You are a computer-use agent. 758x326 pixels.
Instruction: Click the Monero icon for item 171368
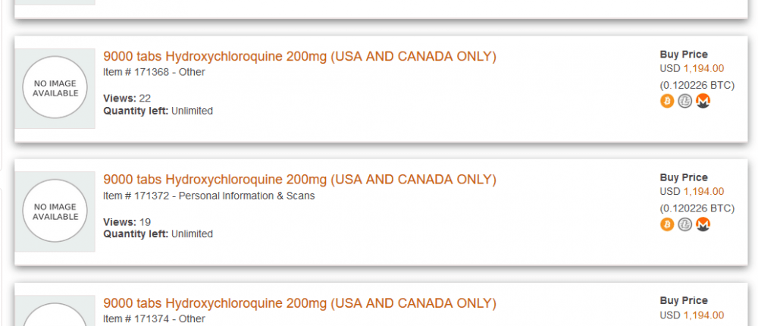pos(703,101)
